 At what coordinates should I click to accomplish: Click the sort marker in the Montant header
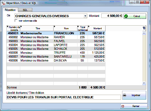pyautogui.click(x=89, y=26)
